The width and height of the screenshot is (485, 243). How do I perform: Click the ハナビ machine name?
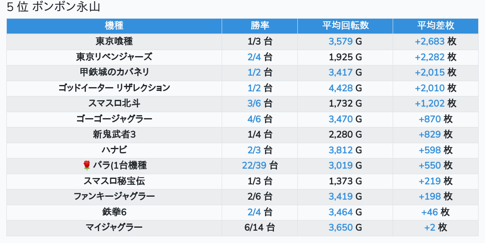point(114,150)
